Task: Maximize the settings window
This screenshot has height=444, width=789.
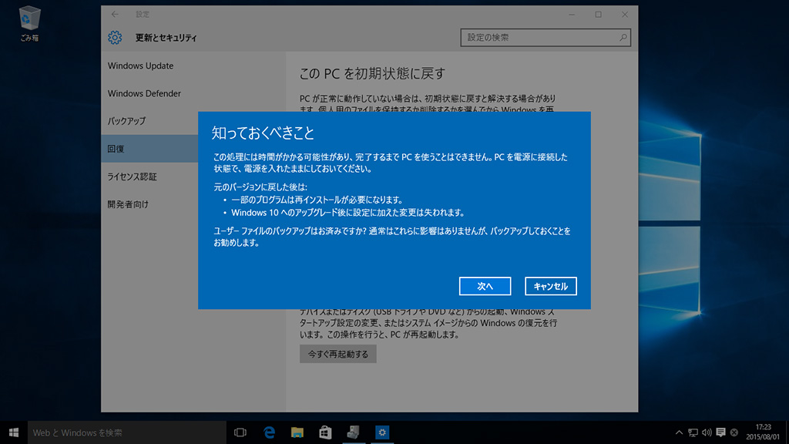Action: pos(598,15)
